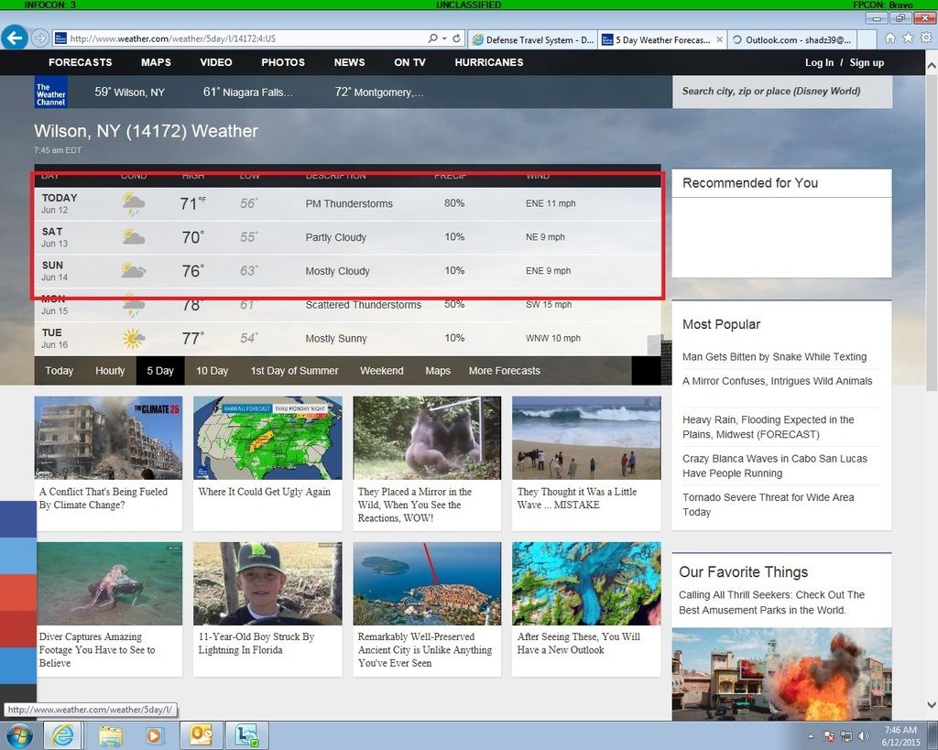938x750 pixels.
Task: Switch to the Defense Travel System tab
Action: (532, 39)
